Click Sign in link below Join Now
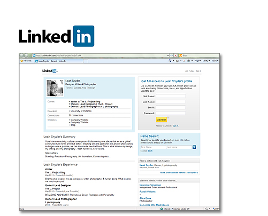The image size is (268, 216). 175,126
